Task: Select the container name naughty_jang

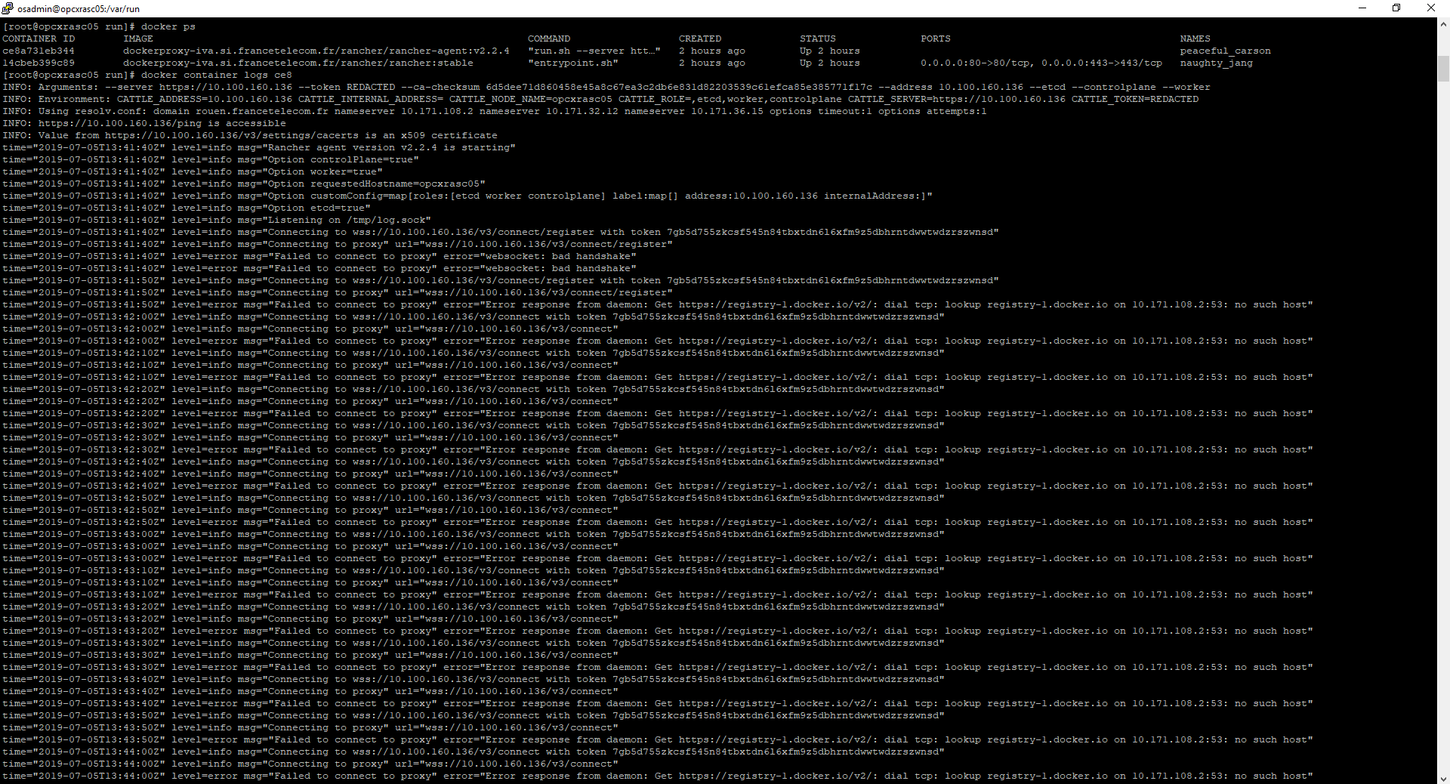Action: [x=1215, y=63]
